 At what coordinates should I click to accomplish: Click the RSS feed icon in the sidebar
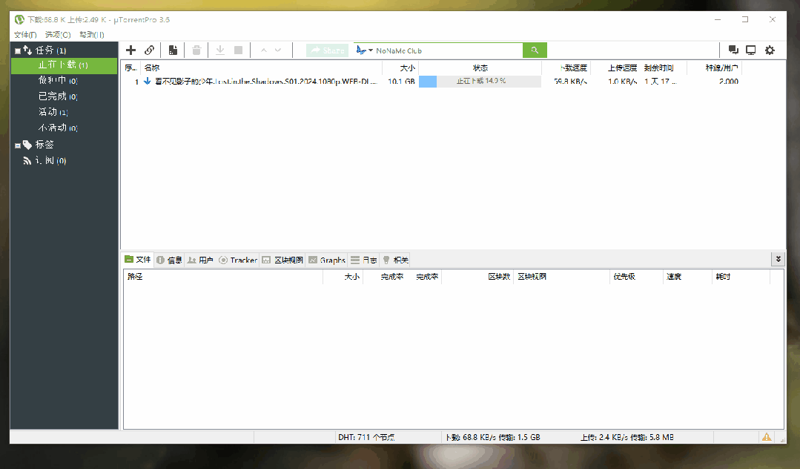[x=27, y=160]
